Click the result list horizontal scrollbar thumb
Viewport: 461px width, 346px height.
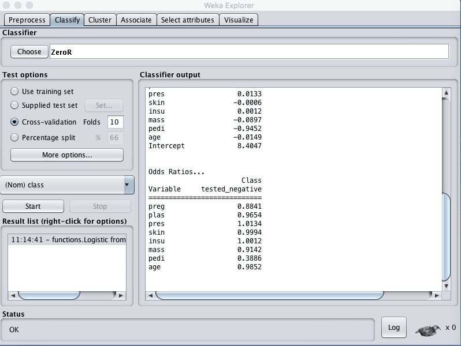pos(49,295)
